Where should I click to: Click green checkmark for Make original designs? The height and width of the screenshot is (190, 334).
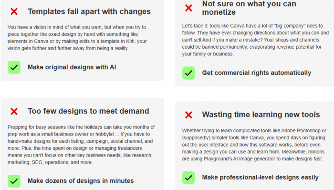[14, 67]
